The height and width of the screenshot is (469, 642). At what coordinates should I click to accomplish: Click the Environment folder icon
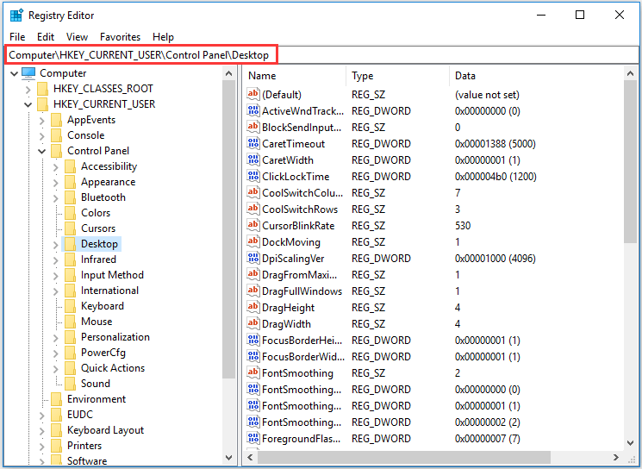57,399
